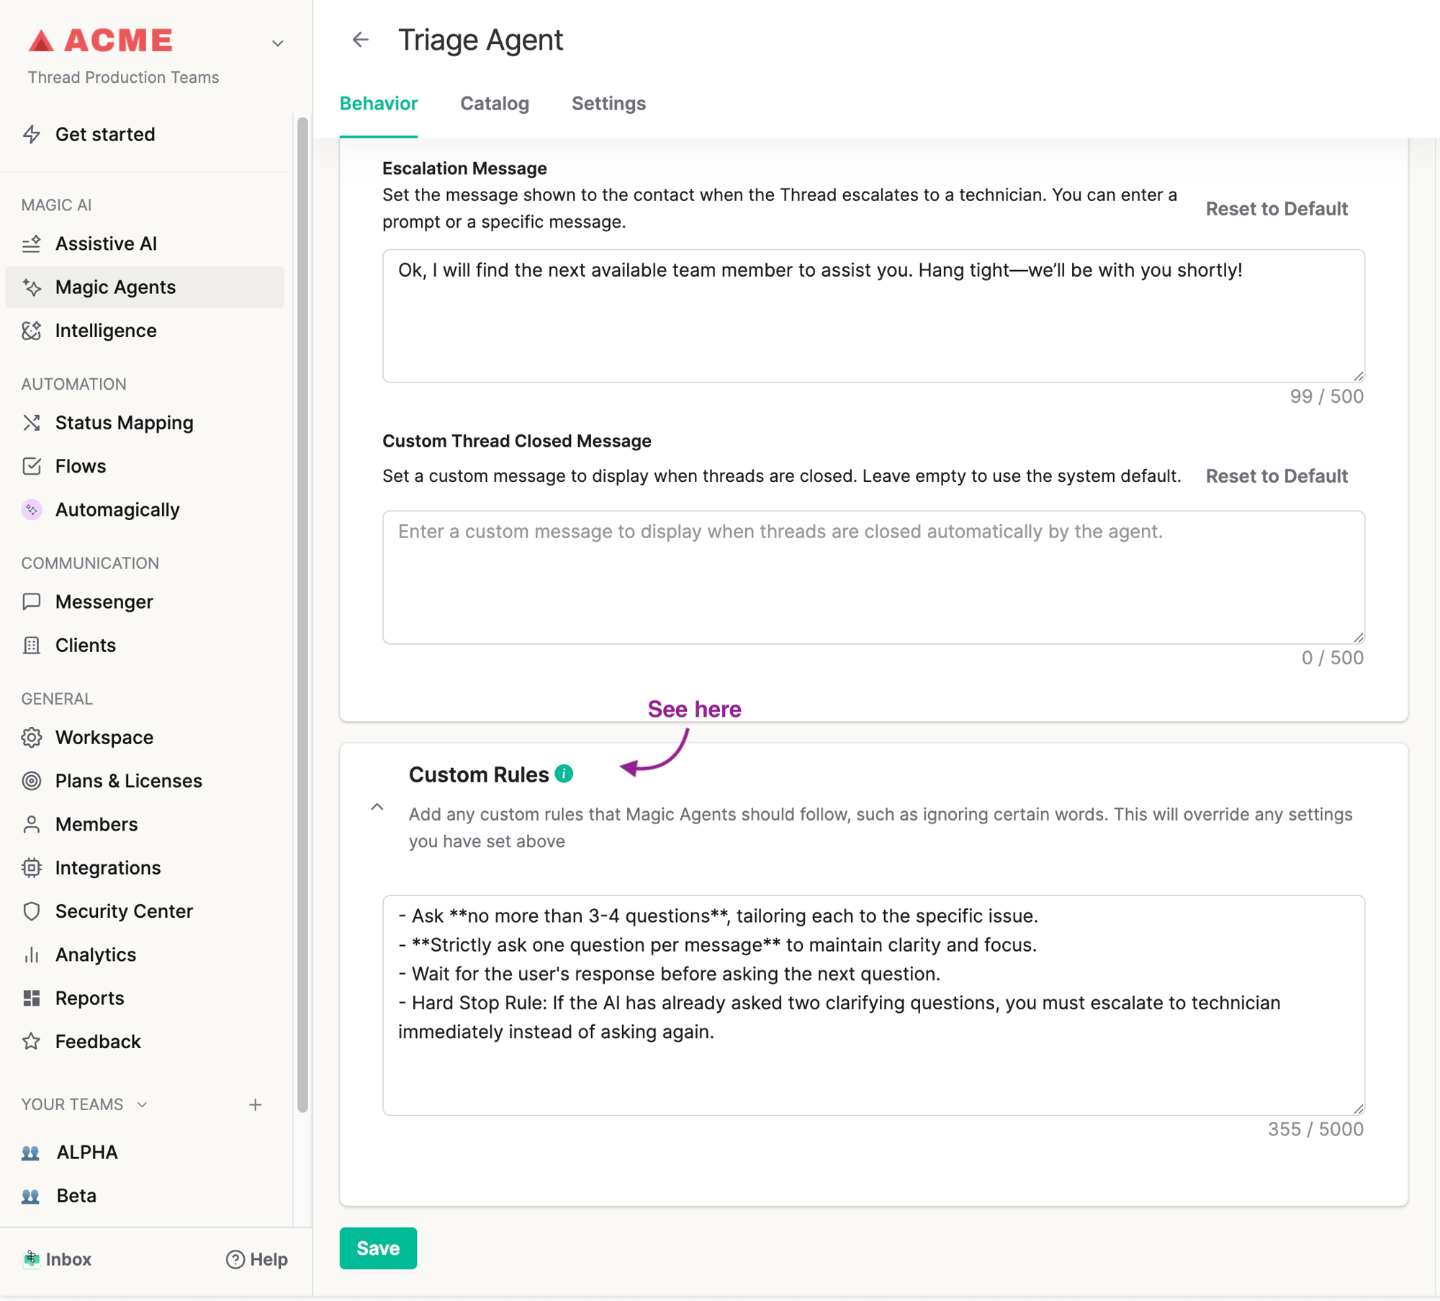Screen dimensions: 1440x1301
Task: Click the Inbox icon at bottom
Action: 31,1259
